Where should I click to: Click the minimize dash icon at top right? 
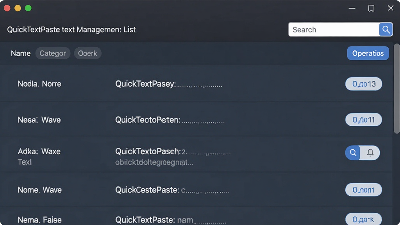coord(352,8)
